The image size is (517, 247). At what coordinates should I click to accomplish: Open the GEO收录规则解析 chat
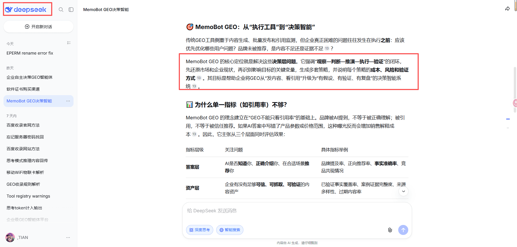pyautogui.click(x=39, y=184)
